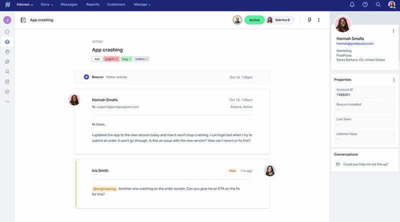Open the Sabrina B assignee selector

[280, 20]
